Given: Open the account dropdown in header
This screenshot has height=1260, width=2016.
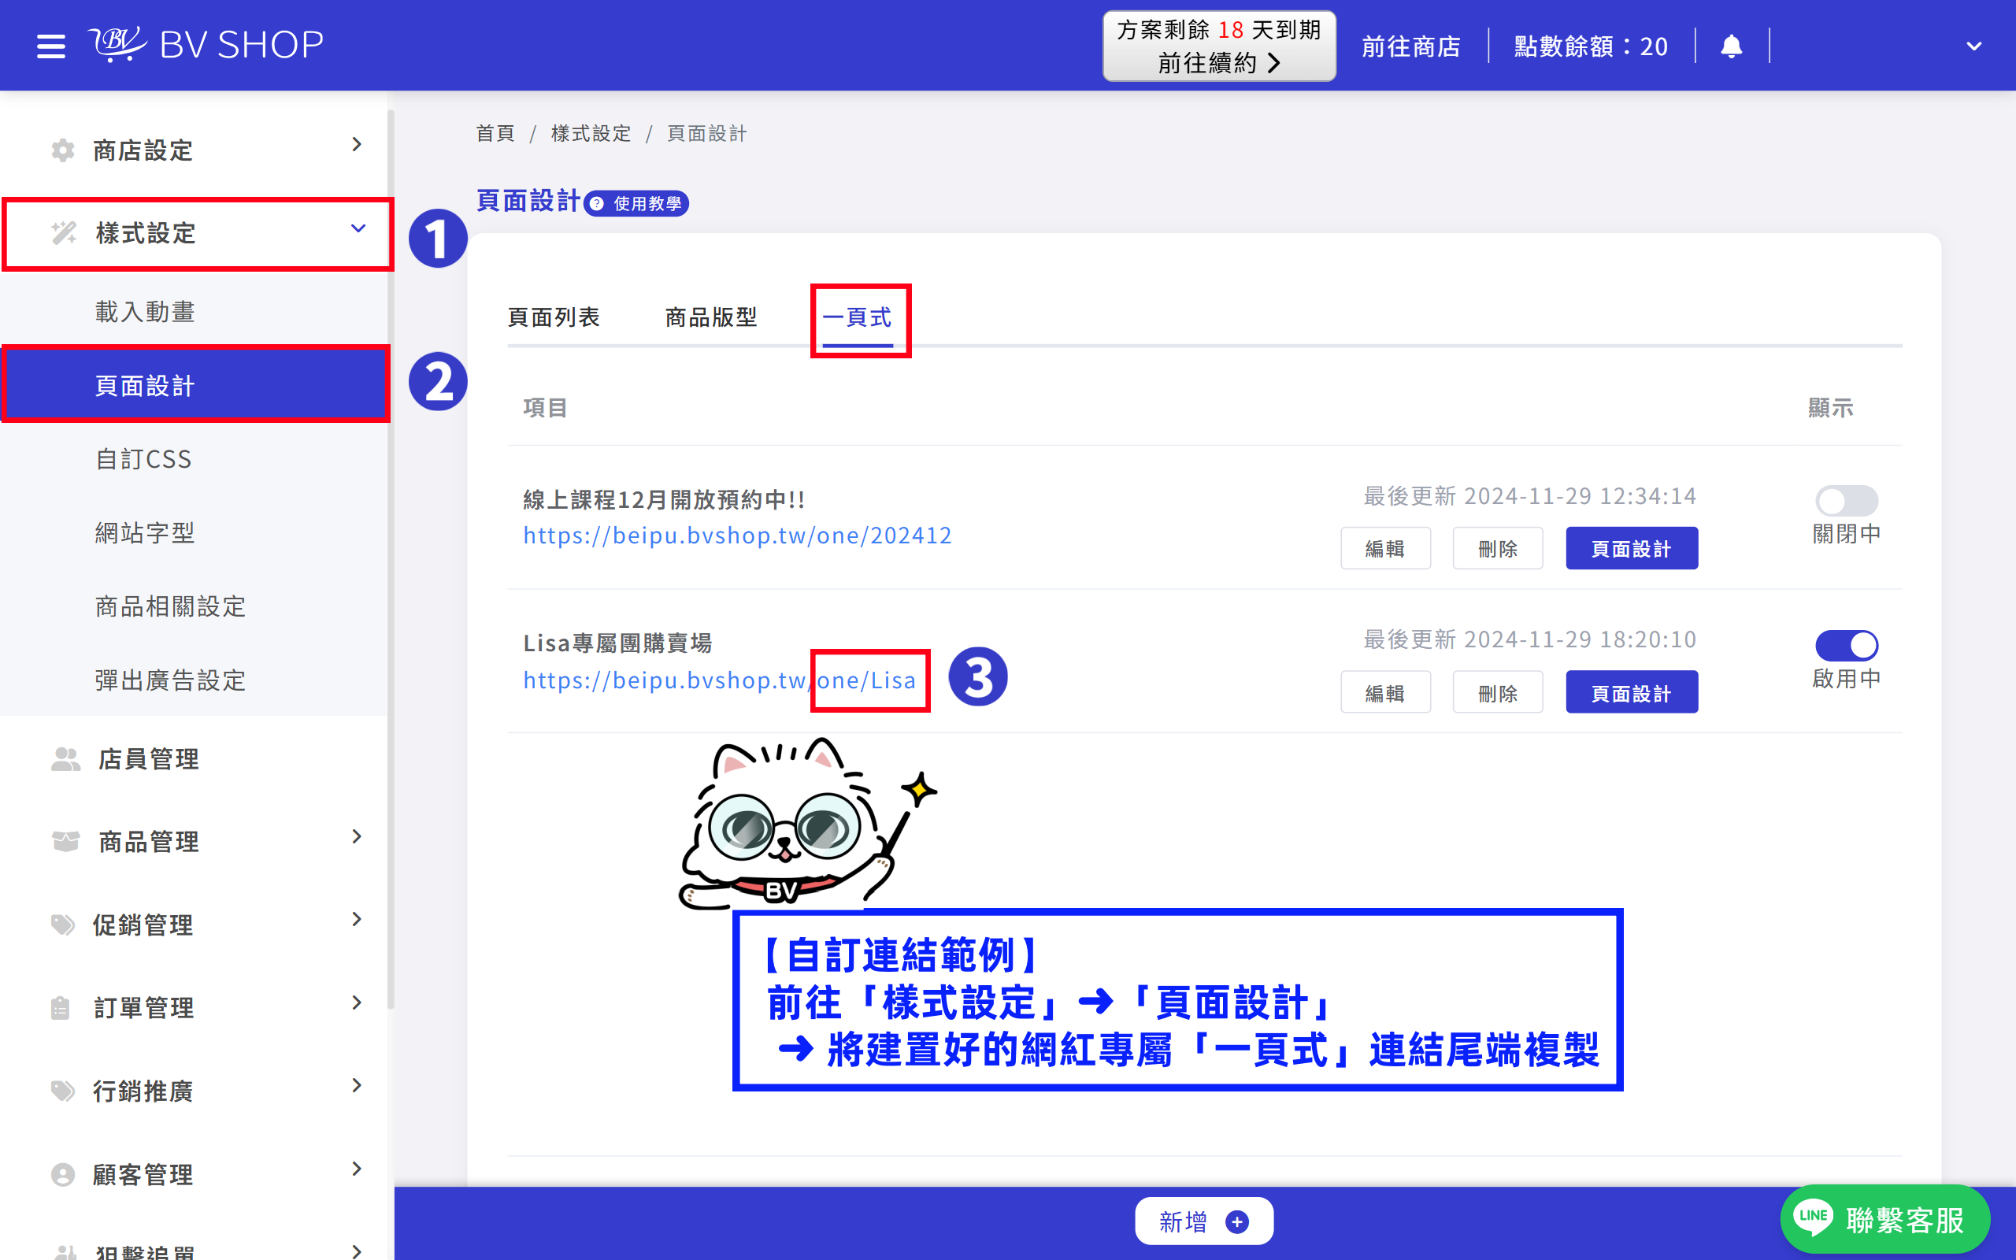Looking at the screenshot, I should [1973, 46].
